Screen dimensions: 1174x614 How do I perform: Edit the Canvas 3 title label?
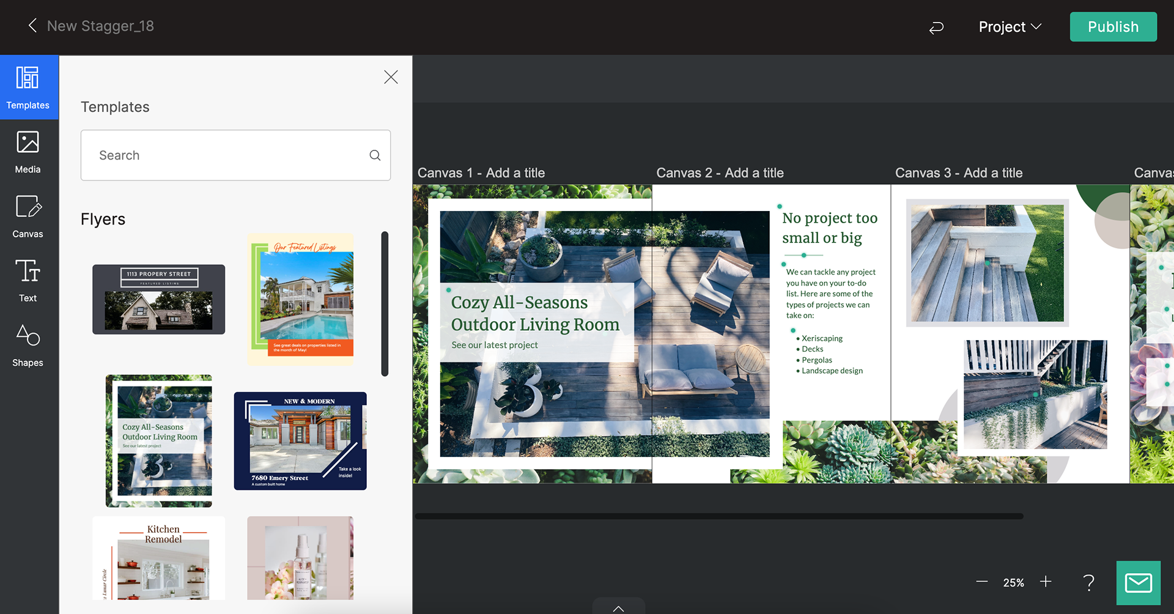(x=959, y=173)
